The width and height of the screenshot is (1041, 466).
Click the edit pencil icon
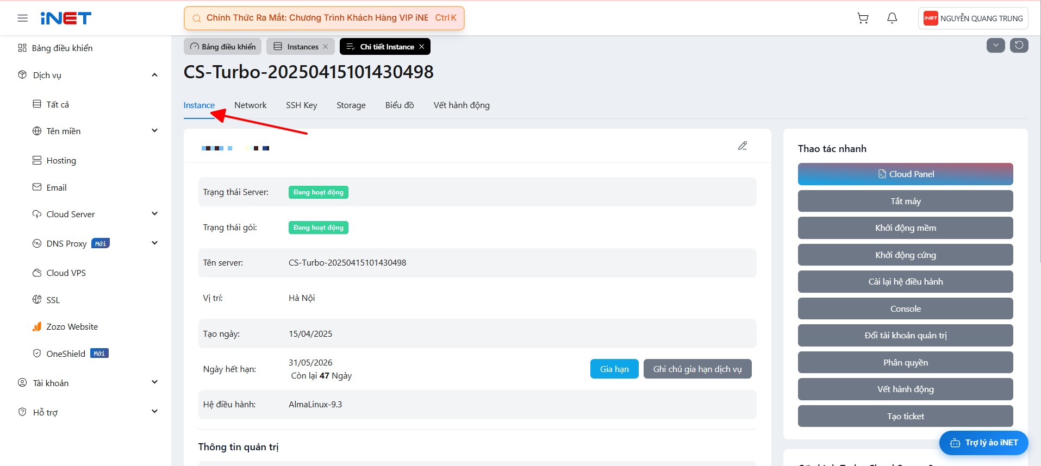pyautogui.click(x=743, y=146)
